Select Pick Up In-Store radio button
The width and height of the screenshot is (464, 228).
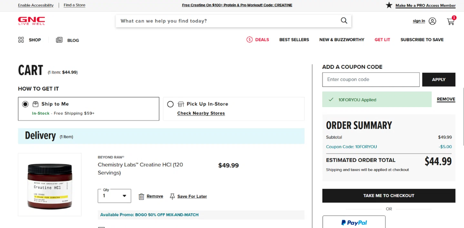(170, 104)
